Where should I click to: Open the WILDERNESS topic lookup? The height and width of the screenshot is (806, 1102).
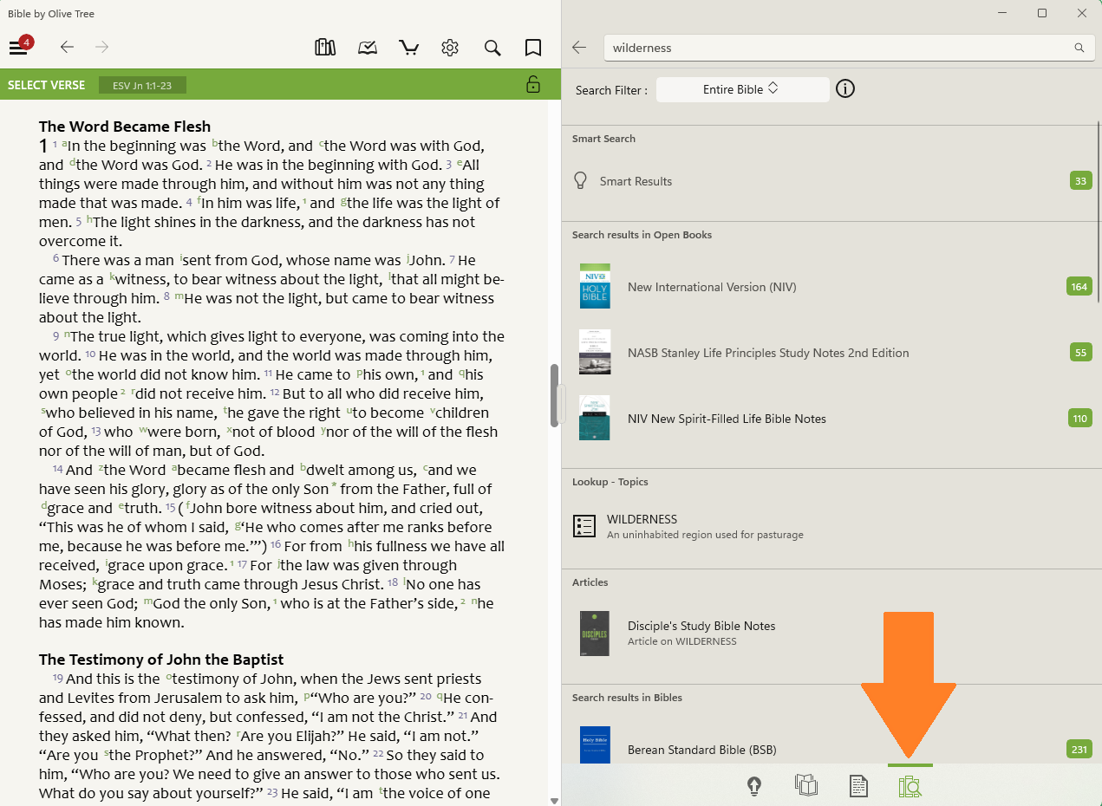click(831, 527)
